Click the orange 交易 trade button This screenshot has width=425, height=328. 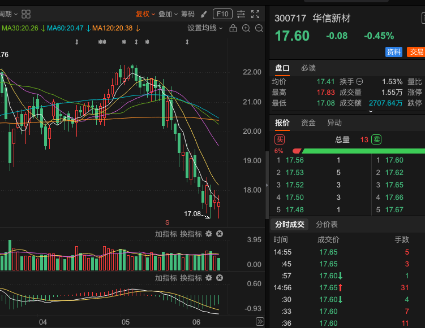coord(416,52)
